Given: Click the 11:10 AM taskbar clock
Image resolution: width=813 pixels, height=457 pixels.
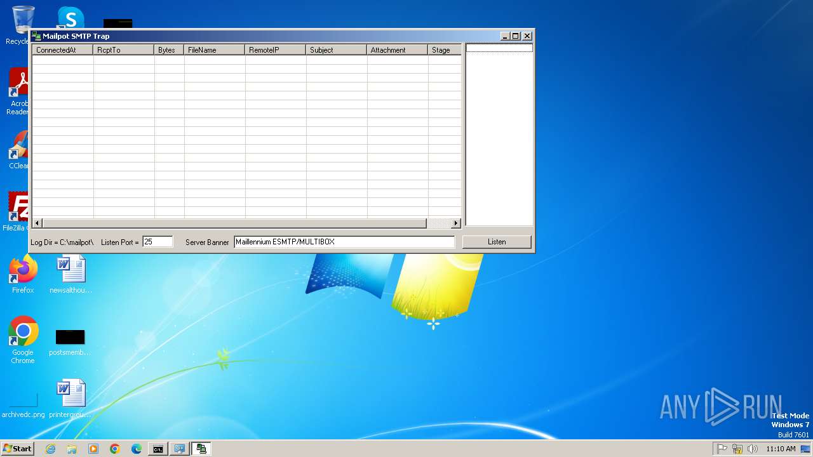Looking at the screenshot, I should (781, 449).
